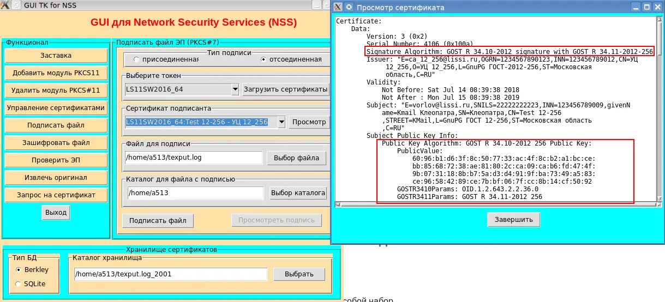Viewport: 665px width, 302px height.
Task: Click Удалить модуль PKCS#11
Action: click(56, 90)
